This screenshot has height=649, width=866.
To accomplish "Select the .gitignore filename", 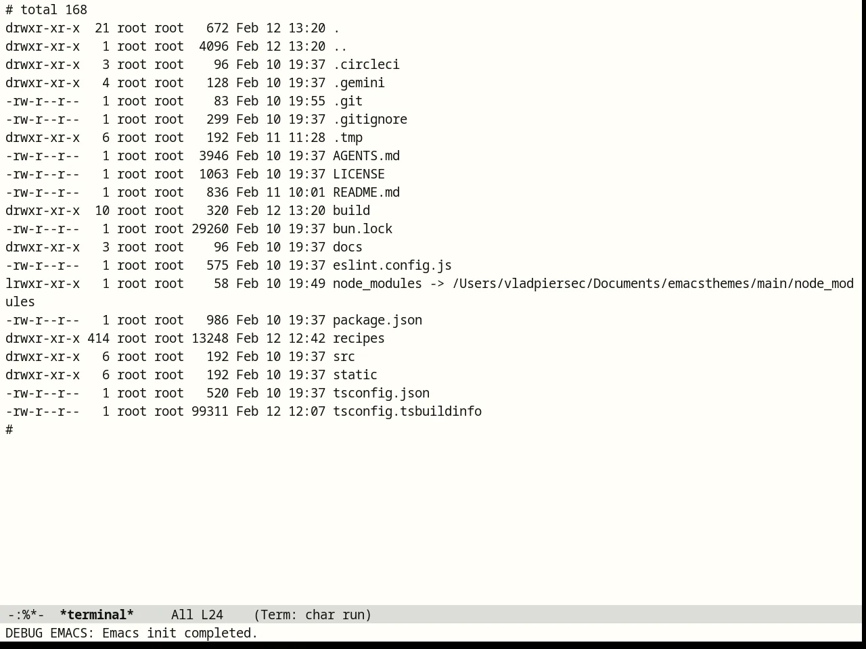I will (370, 119).
